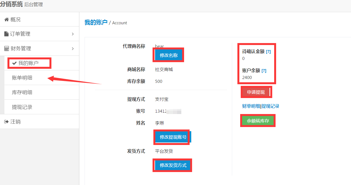Click the logout icon beside 注销
The image size is (351, 185).
pos(7,122)
